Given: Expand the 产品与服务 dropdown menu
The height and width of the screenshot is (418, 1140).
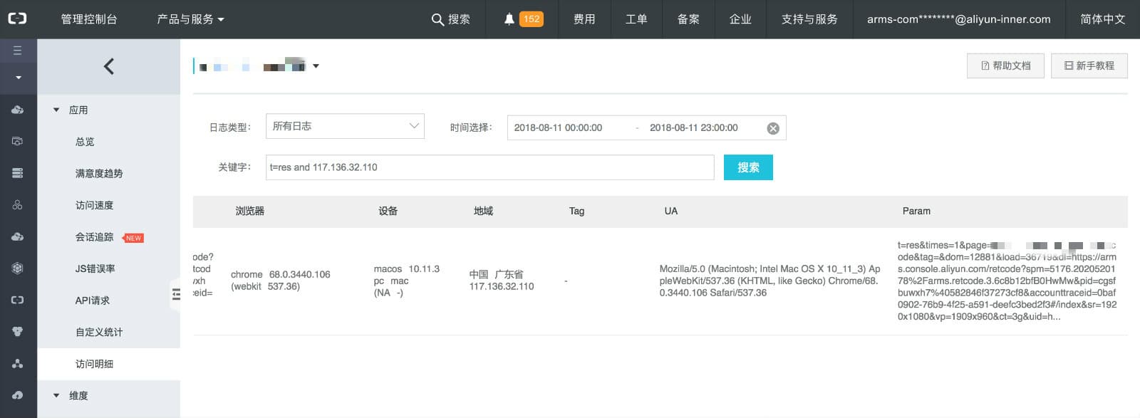Looking at the screenshot, I should pyautogui.click(x=190, y=19).
